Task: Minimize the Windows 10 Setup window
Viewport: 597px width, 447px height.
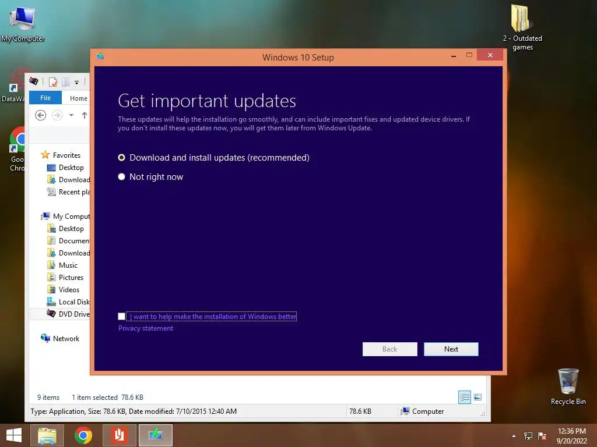Action: click(453, 56)
